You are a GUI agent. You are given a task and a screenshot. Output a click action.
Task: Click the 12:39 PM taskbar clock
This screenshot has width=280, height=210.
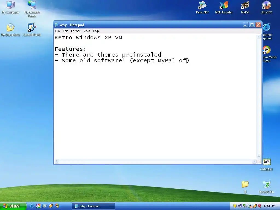tap(270, 206)
